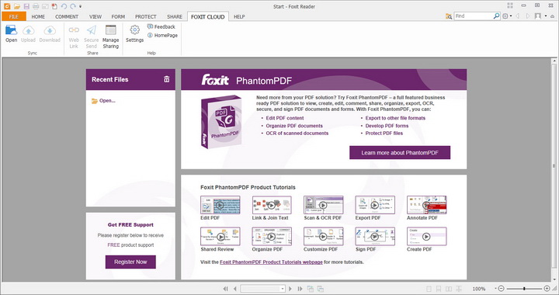
Task: Open the page number dropdown in status bar
Action: (283, 289)
